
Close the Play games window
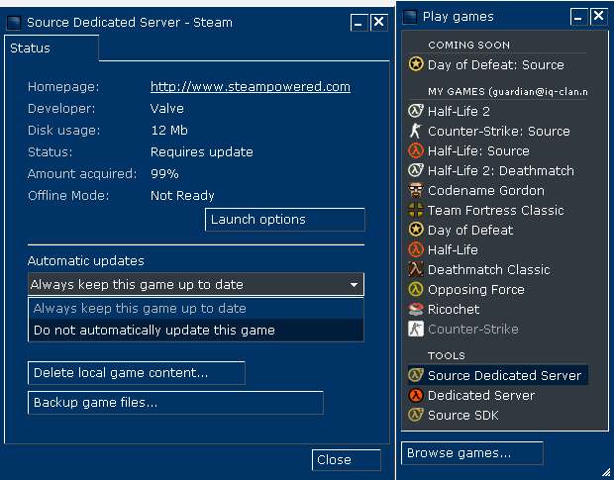(x=599, y=17)
